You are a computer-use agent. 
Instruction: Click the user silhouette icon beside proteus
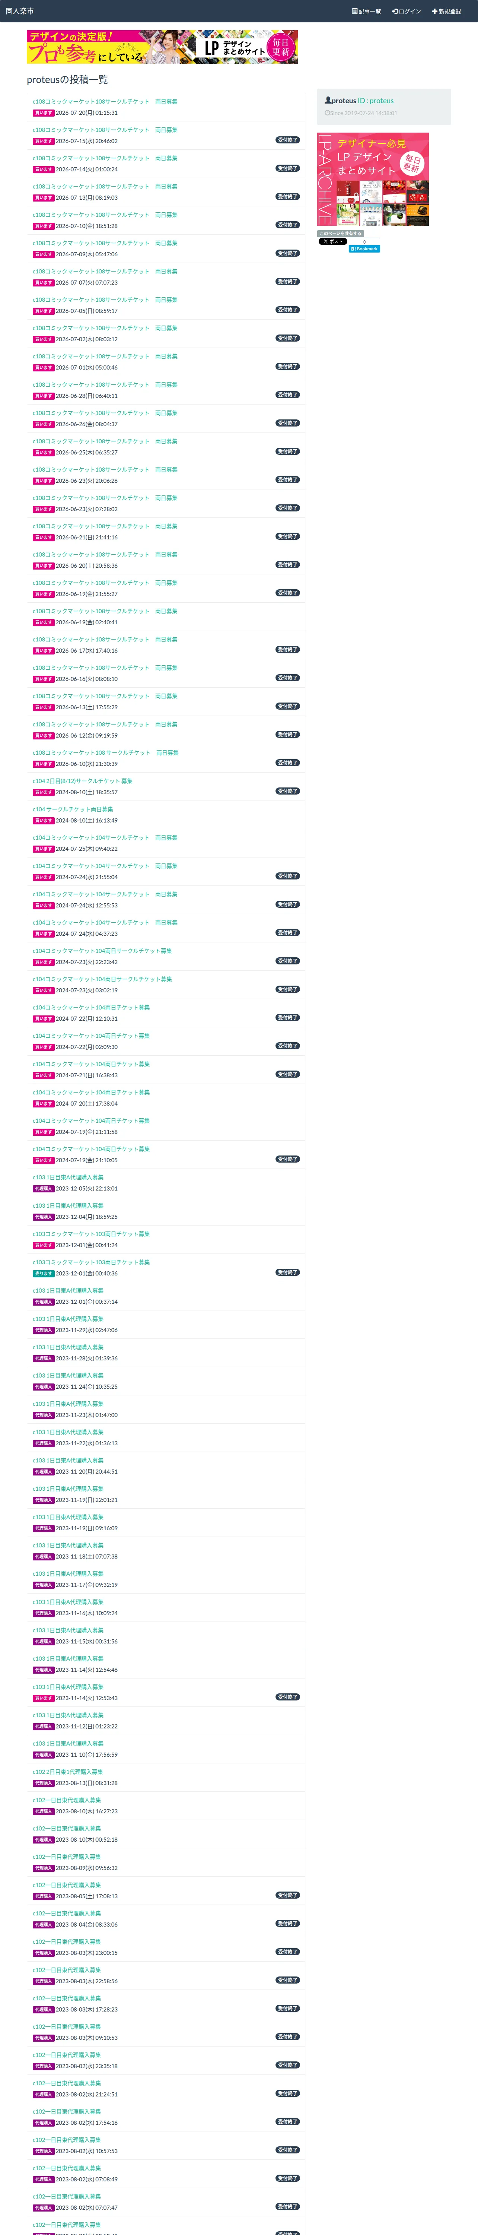tap(328, 101)
